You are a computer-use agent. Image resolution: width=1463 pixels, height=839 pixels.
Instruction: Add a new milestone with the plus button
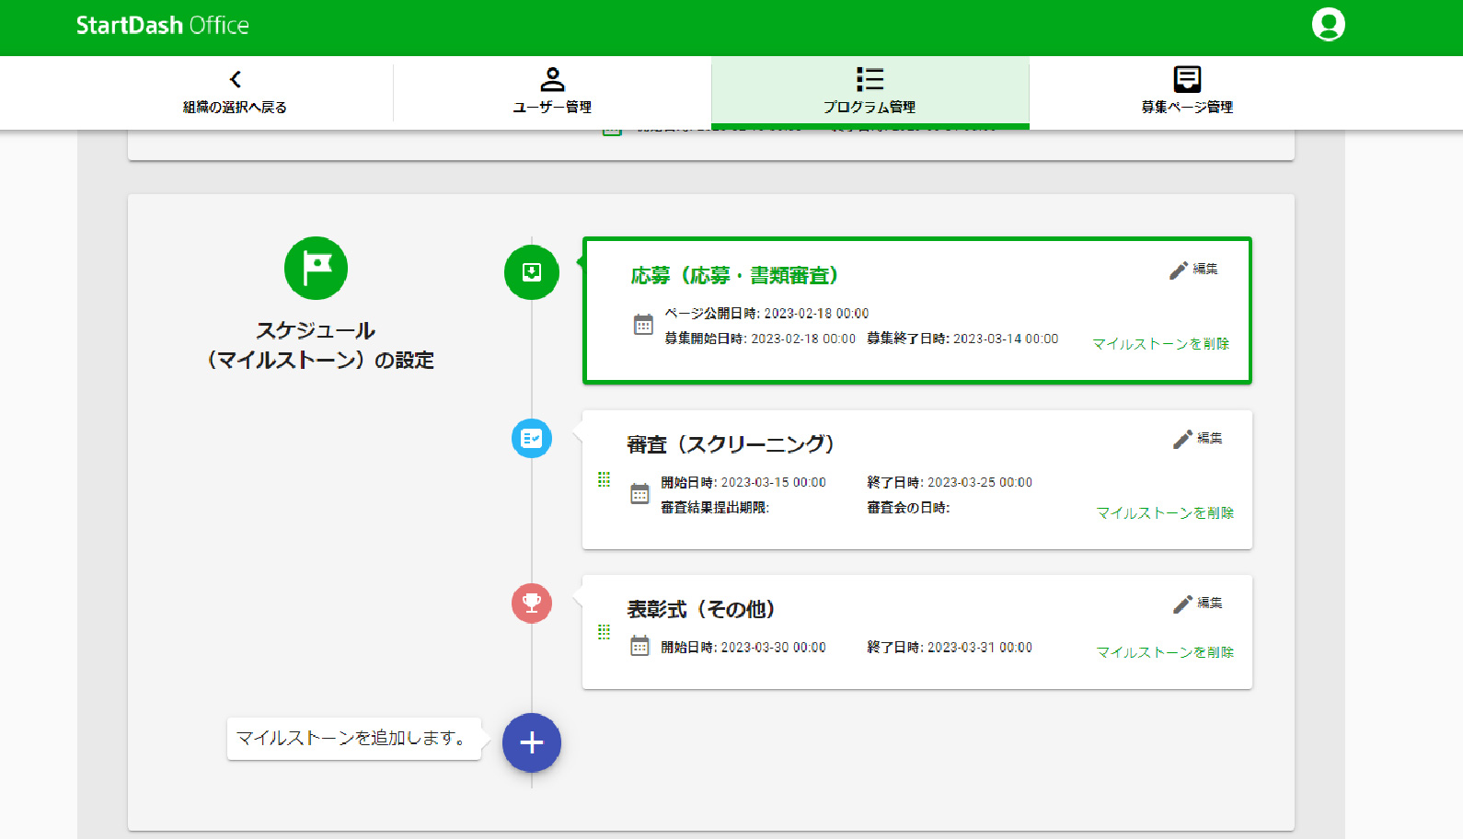point(532,742)
